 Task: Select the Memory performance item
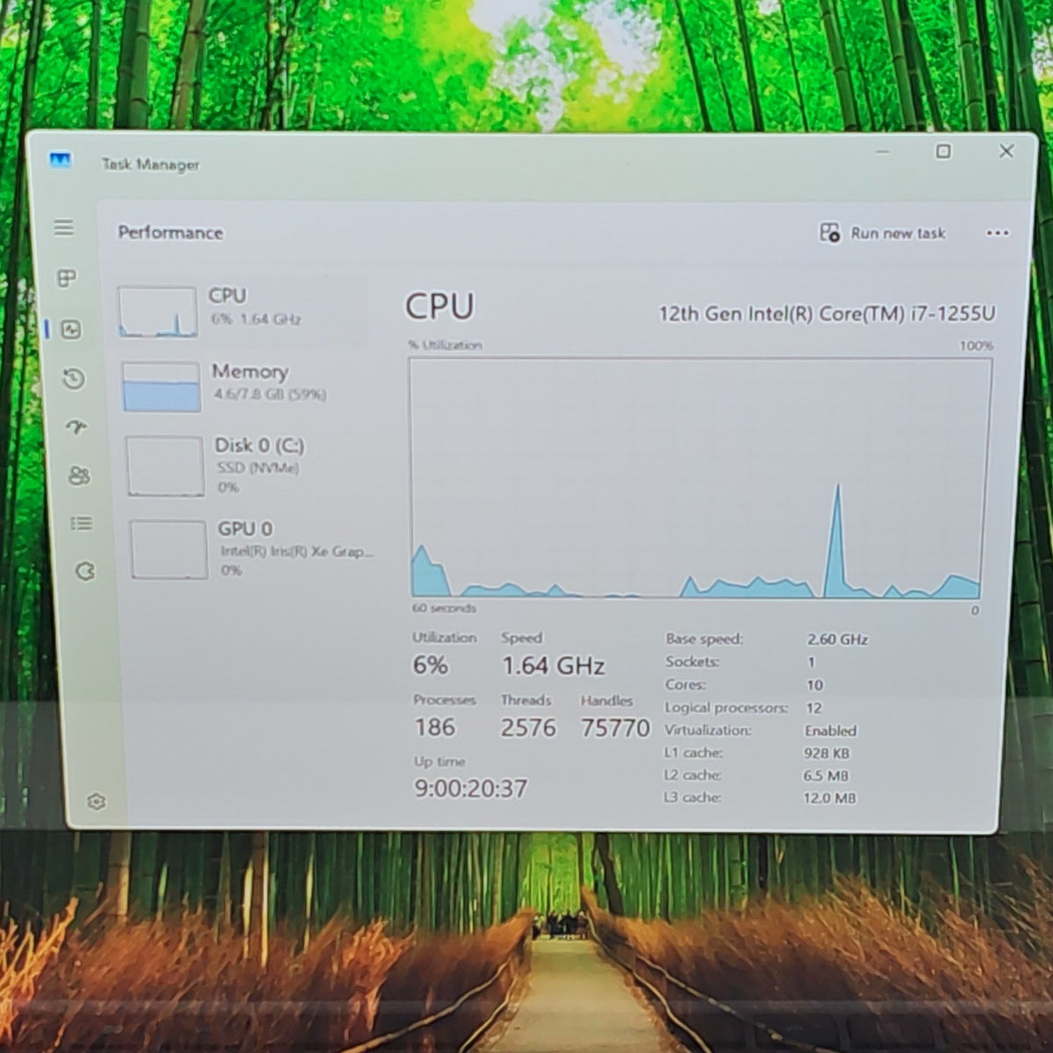246,386
